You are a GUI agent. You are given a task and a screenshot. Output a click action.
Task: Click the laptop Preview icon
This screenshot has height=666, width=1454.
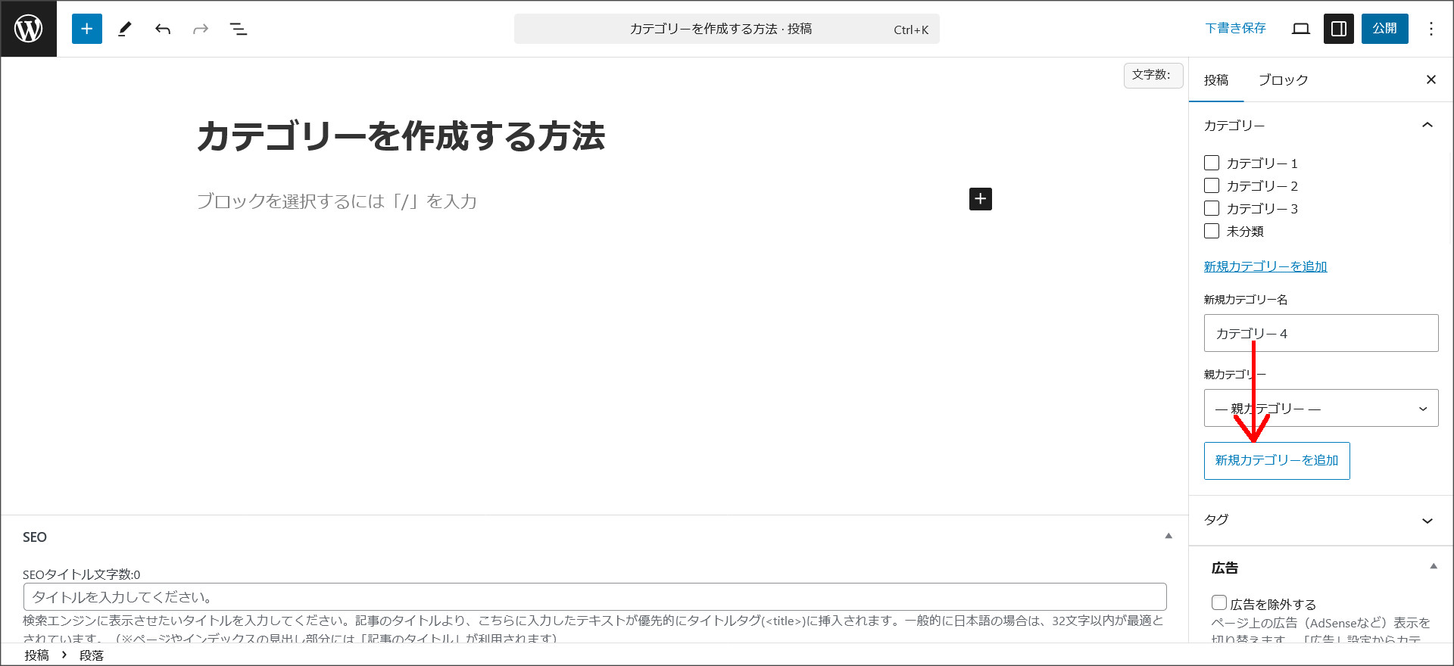[1301, 29]
